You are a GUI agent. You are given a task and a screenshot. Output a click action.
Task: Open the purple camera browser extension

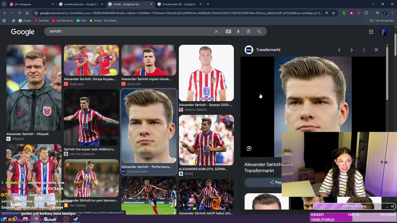coord(351,13)
